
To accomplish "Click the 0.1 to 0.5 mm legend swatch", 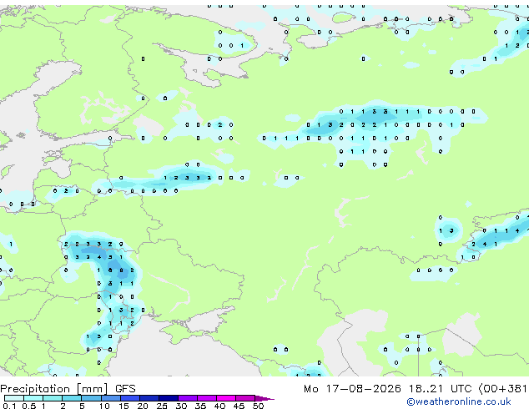I will [x=14, y=398].
